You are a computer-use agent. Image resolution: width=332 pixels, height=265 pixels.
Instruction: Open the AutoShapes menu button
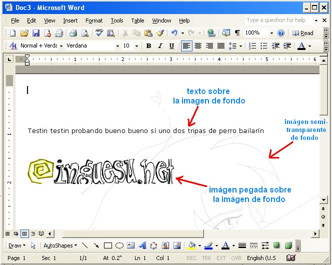[60, 245]
